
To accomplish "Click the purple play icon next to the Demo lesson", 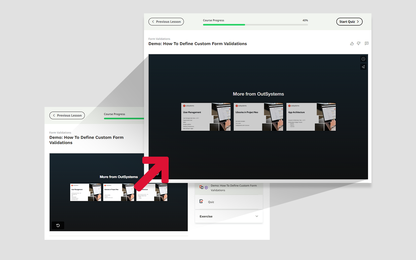I will coord(206,187).
